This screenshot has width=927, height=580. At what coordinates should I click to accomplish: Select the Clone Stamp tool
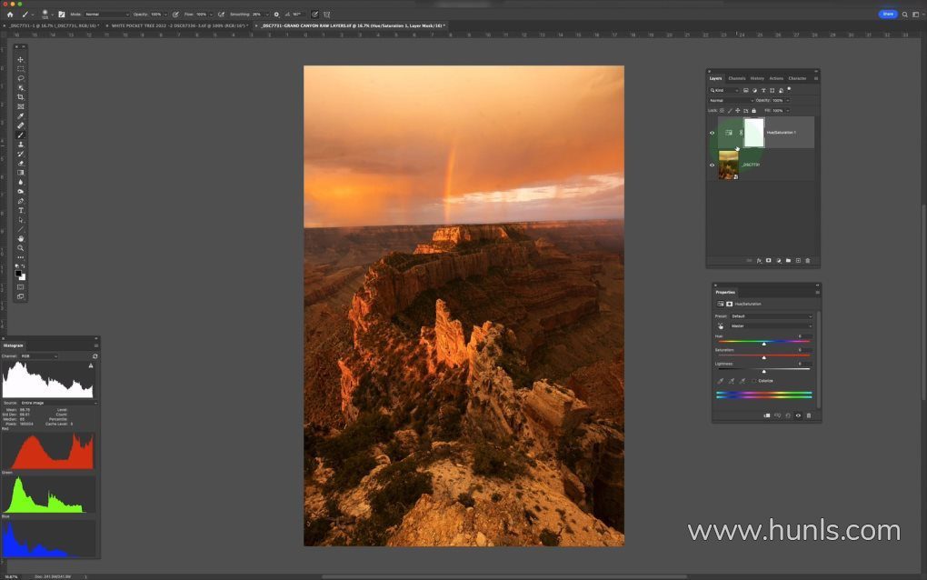pos(21,145)
